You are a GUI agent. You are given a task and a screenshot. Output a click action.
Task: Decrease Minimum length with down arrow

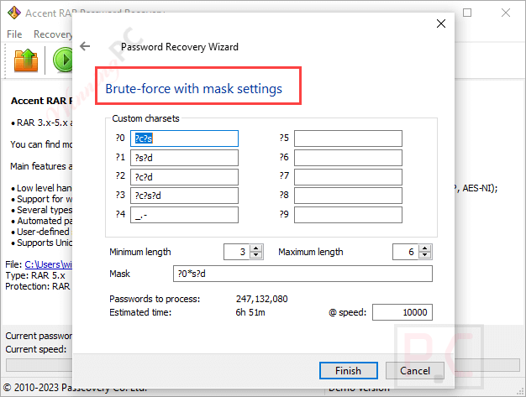[256, 255]
